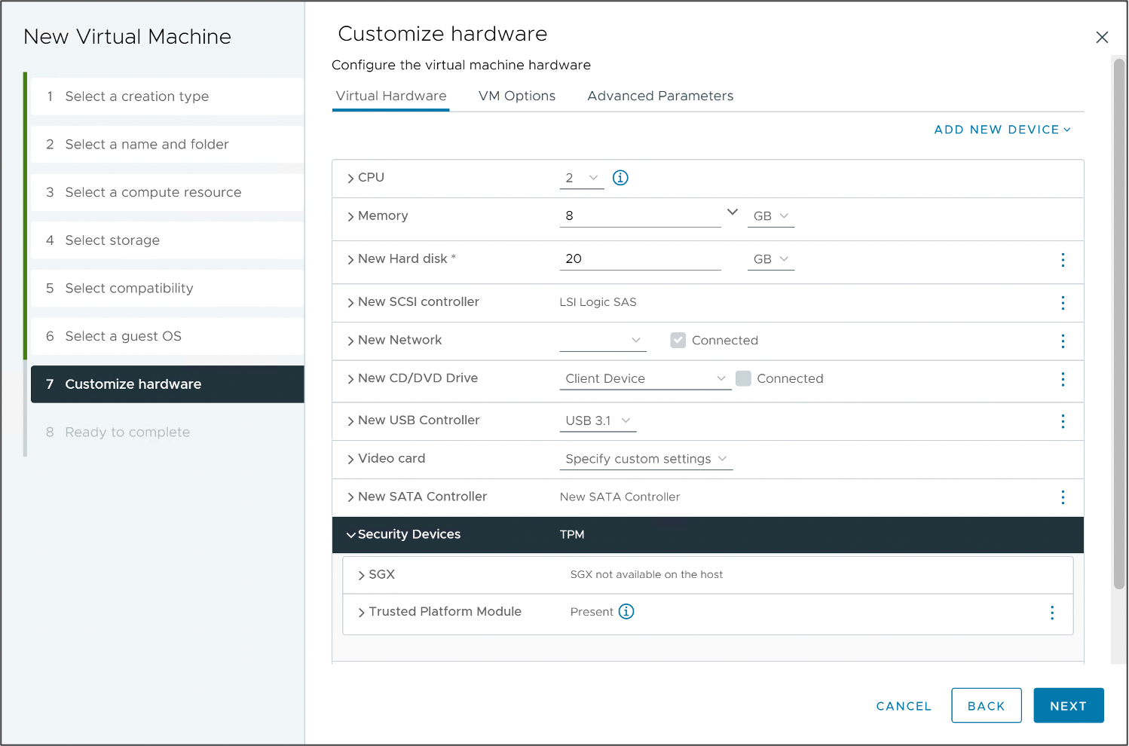Go to step 6 Select a guest OS
This screenshot has width=1129, height=746.
pyautogui.click(x=167, y=336)
